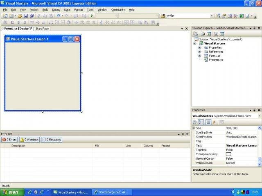Screen dimensions: 262x196
Task: Click the Properties grid scroll down arrow
Action: coord(260,164)
